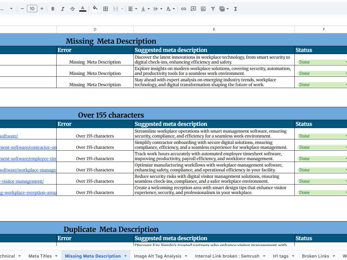
Task: Open Done status for 'Streamline workplace operations' row
Action: point(322,136)
